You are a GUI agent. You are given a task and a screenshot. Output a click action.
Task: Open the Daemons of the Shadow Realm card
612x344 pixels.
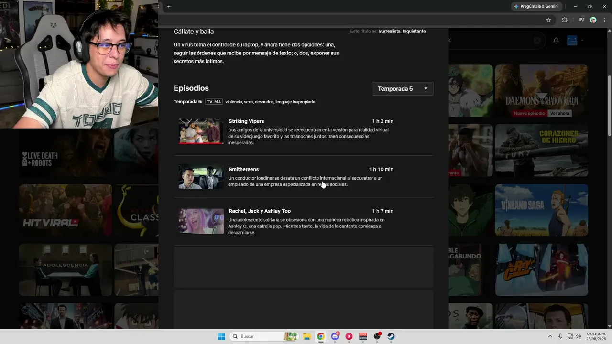542,91
